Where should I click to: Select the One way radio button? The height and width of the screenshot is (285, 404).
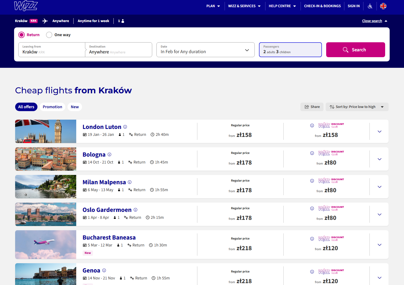49,35
